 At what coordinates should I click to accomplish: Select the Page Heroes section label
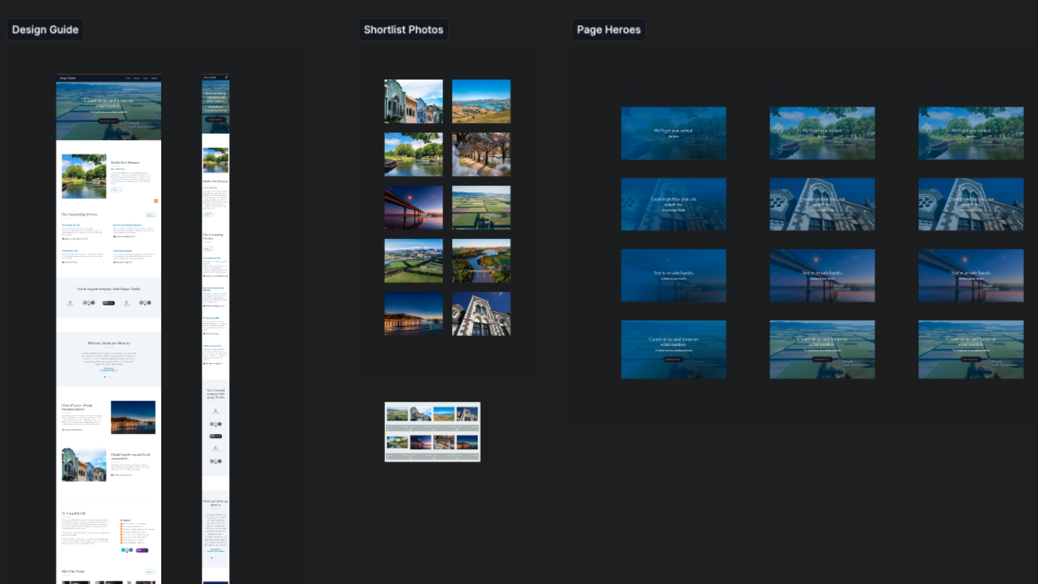(609, 30)
